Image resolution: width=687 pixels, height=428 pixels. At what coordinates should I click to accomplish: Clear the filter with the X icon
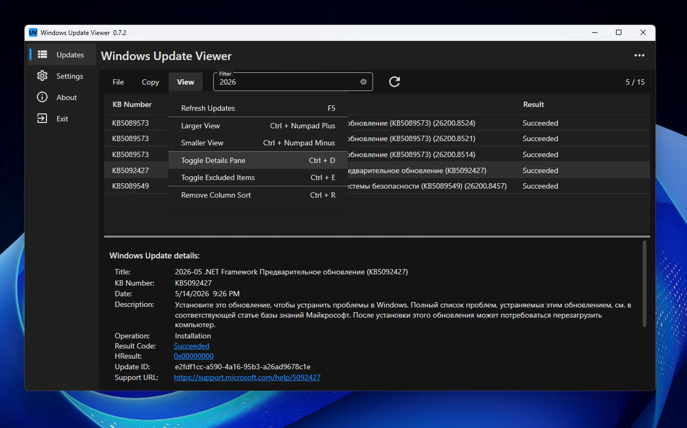click(x=363, y=82)
